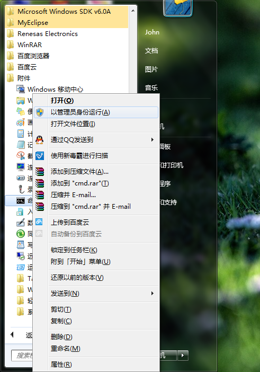
Task: Open the Microsoft Windows SDK v6.0A folder
Action: pos(67,11)
